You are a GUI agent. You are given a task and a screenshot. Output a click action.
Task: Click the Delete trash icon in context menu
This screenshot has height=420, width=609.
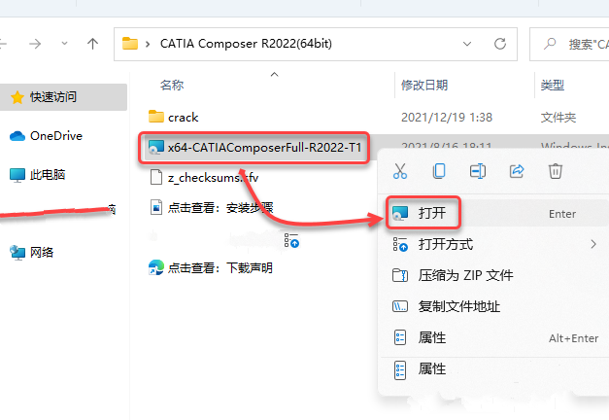point(556,171)
